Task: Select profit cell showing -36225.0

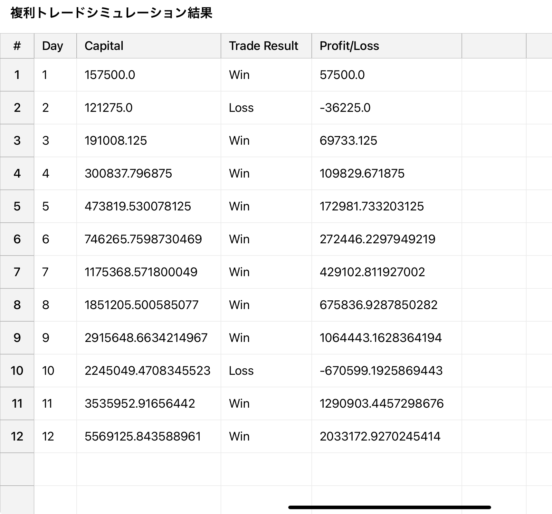Action: click(x=345, y=108)
